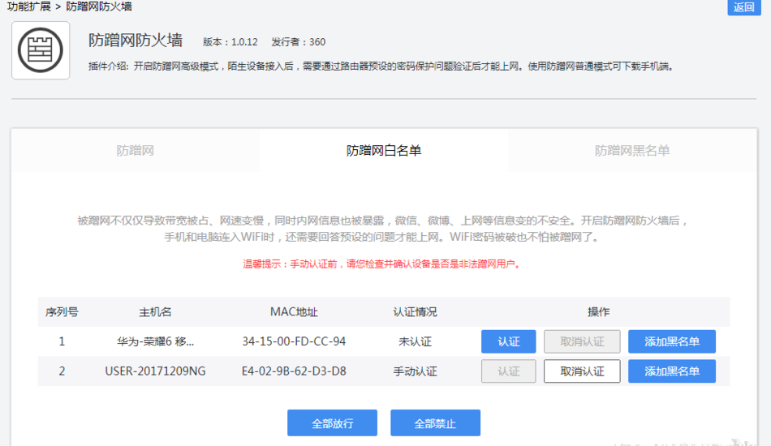Click the 序列号 column header
Screen dimensions: 771x446
coord(62,312)
